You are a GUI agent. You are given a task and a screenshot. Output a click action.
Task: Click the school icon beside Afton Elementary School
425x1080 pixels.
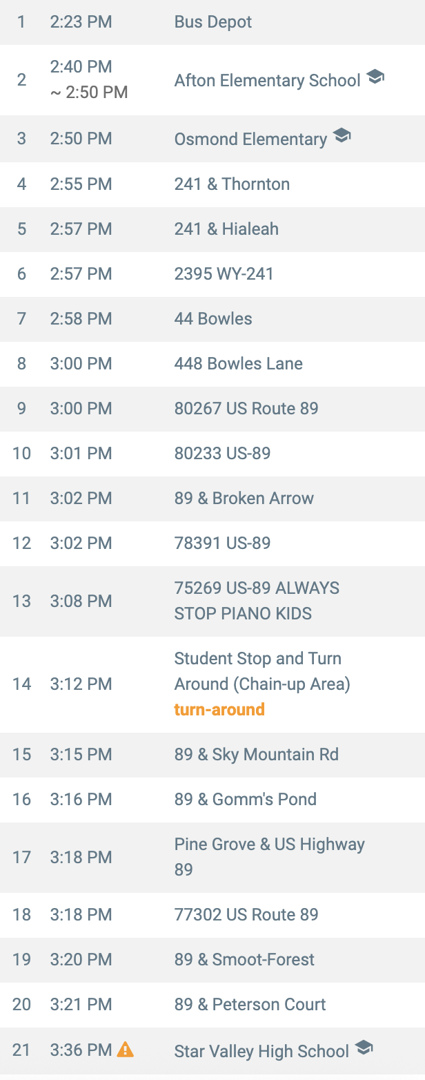375,77
